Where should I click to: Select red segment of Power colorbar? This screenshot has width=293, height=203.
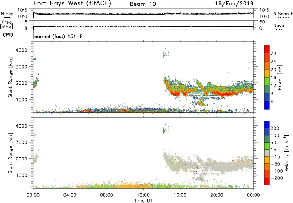click(267, 49)
